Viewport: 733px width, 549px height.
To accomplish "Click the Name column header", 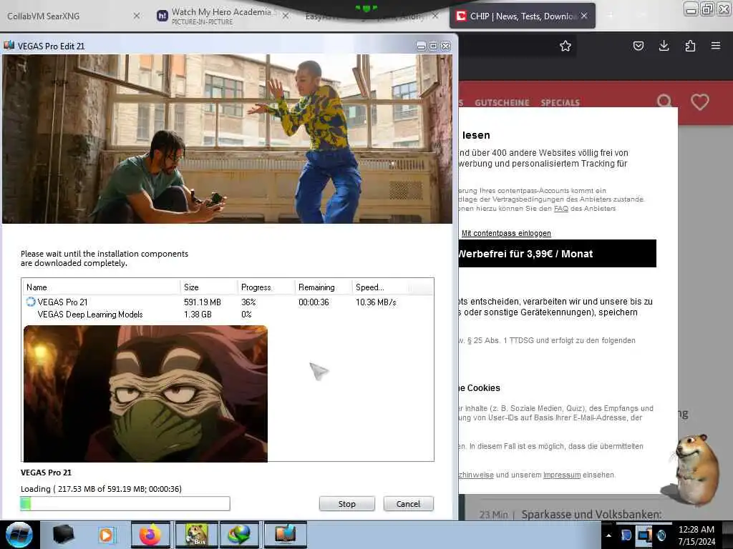I will [x=101, y=287].
